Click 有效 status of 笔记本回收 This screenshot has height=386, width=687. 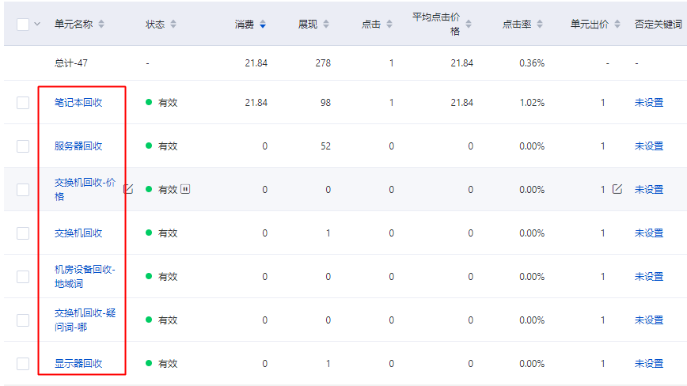click(168, 103)
